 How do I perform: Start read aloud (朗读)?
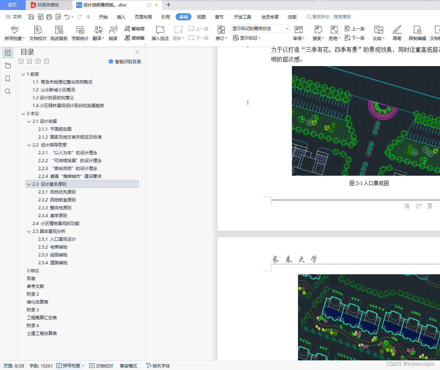113,33
